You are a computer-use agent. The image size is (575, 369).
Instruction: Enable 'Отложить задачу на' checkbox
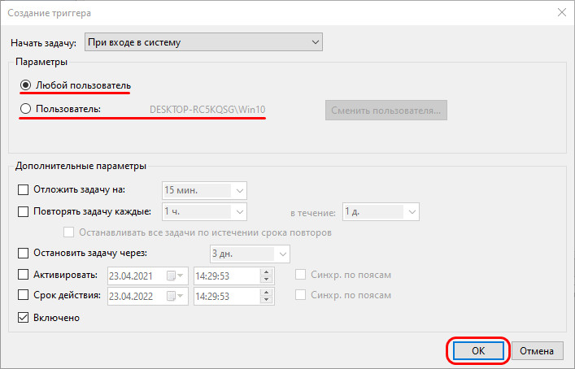[23, 190]
